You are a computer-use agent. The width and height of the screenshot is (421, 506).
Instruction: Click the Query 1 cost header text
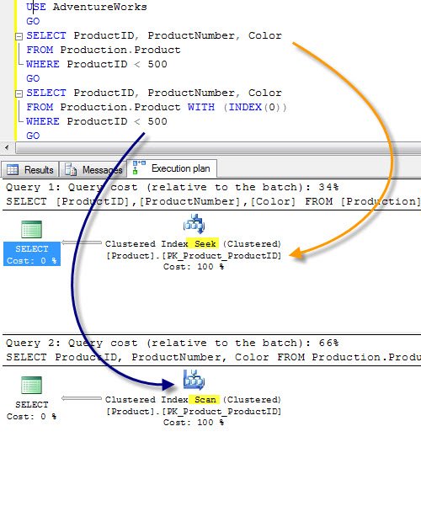172,187
